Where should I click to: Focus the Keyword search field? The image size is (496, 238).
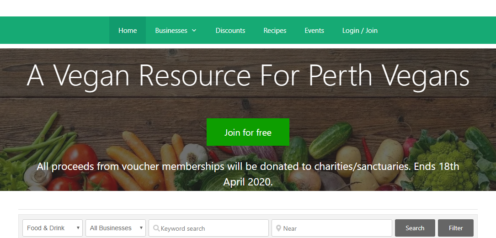(x=209, y=228)
